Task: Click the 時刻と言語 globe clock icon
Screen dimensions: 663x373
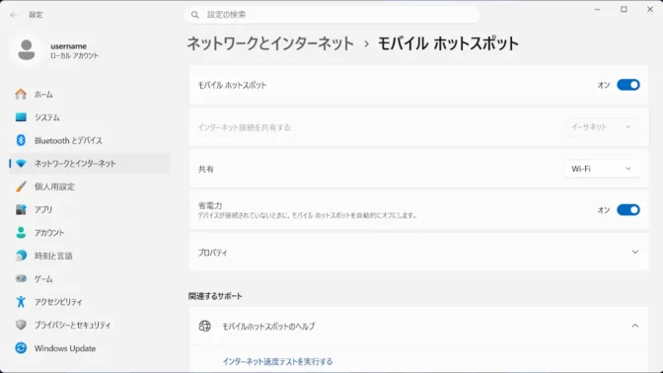Action: [21, 256]
